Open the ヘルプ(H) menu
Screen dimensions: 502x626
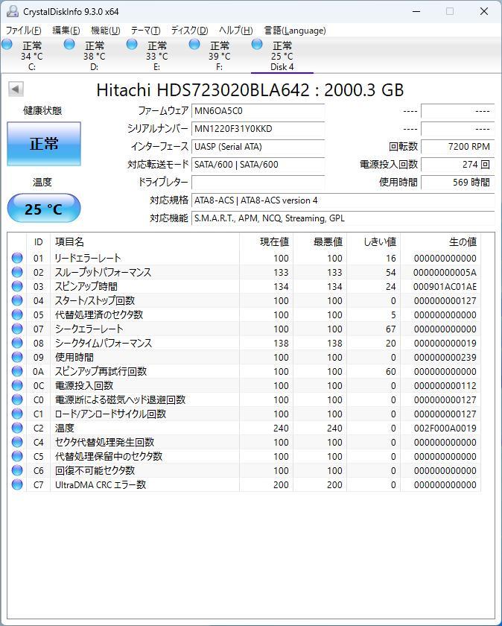click(235, 31)
